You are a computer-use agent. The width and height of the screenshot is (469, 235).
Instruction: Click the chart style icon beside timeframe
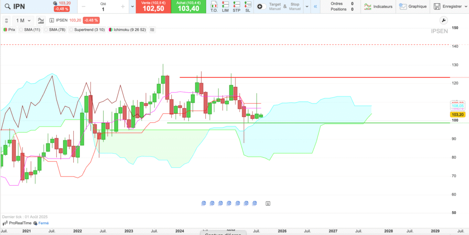(x=41, y=21)
